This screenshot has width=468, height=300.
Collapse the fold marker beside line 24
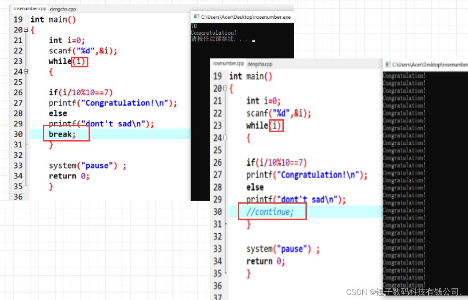[26, 72]
